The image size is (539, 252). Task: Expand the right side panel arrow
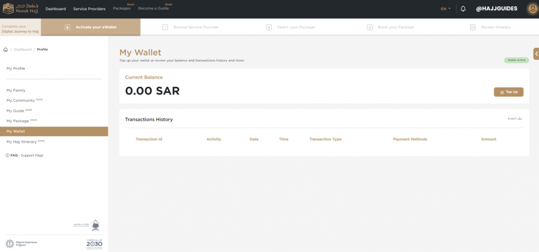click(x=536, y=54)
